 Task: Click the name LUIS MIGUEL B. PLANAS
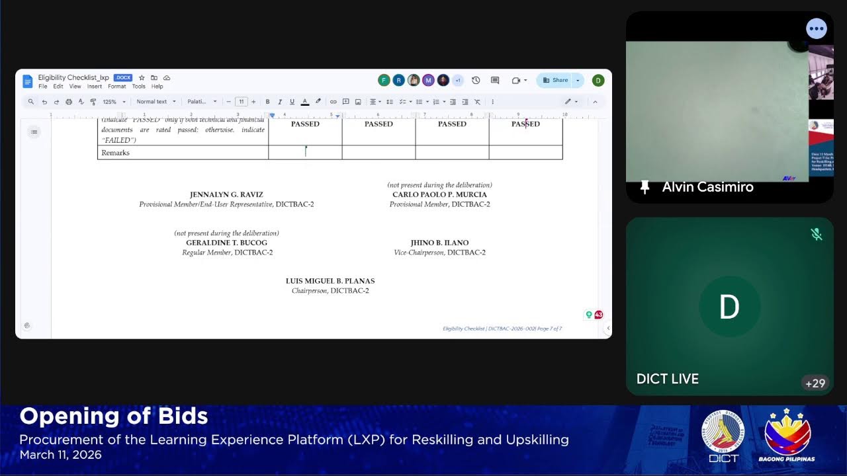point(330,281)
